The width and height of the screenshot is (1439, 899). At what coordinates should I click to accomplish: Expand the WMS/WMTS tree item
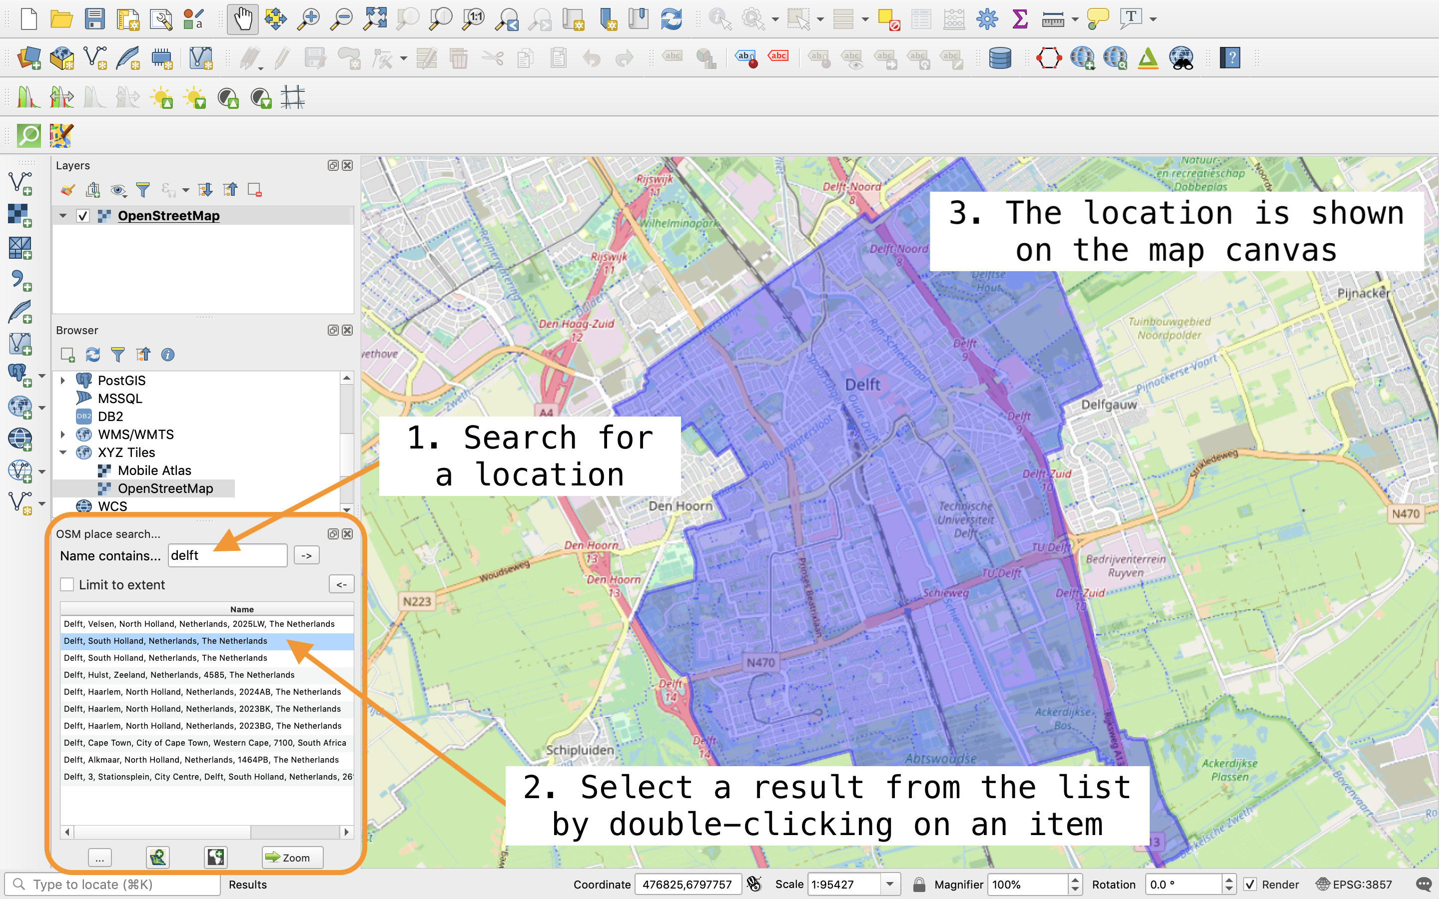64,434
